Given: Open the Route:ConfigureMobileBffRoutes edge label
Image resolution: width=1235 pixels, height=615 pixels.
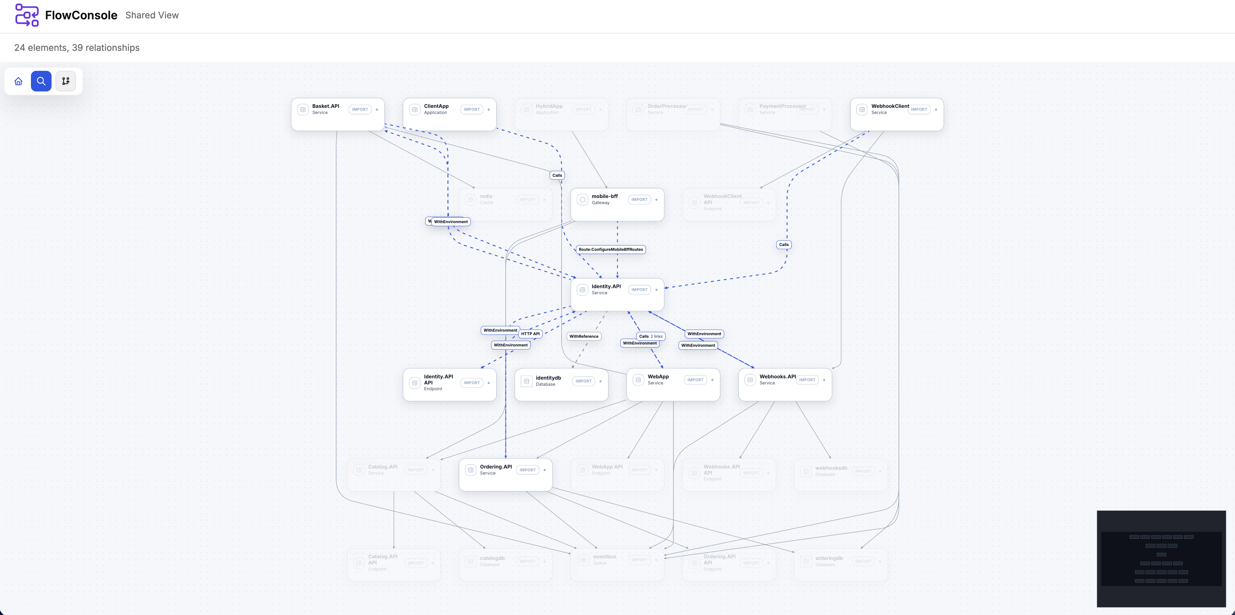Looking at the screenshot, I should click(611, 249).
